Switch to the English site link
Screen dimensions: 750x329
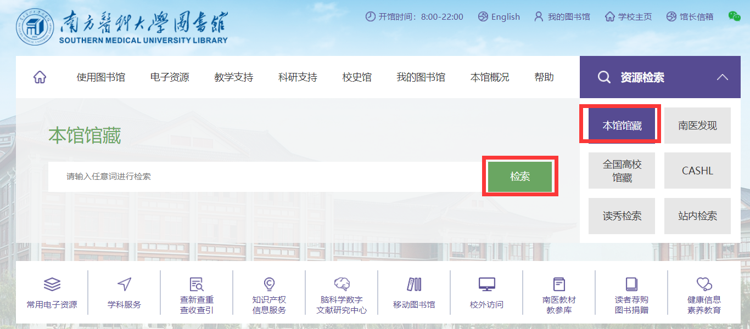506,16
